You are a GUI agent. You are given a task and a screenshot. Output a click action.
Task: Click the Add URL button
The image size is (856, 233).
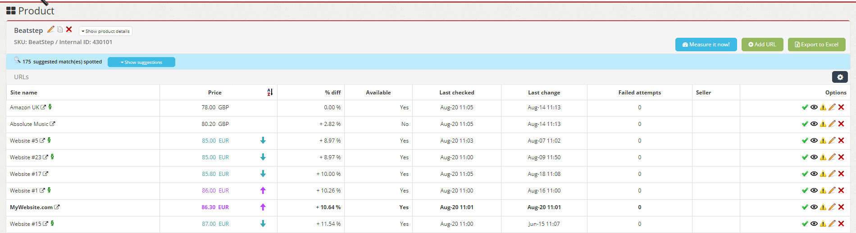762,45
